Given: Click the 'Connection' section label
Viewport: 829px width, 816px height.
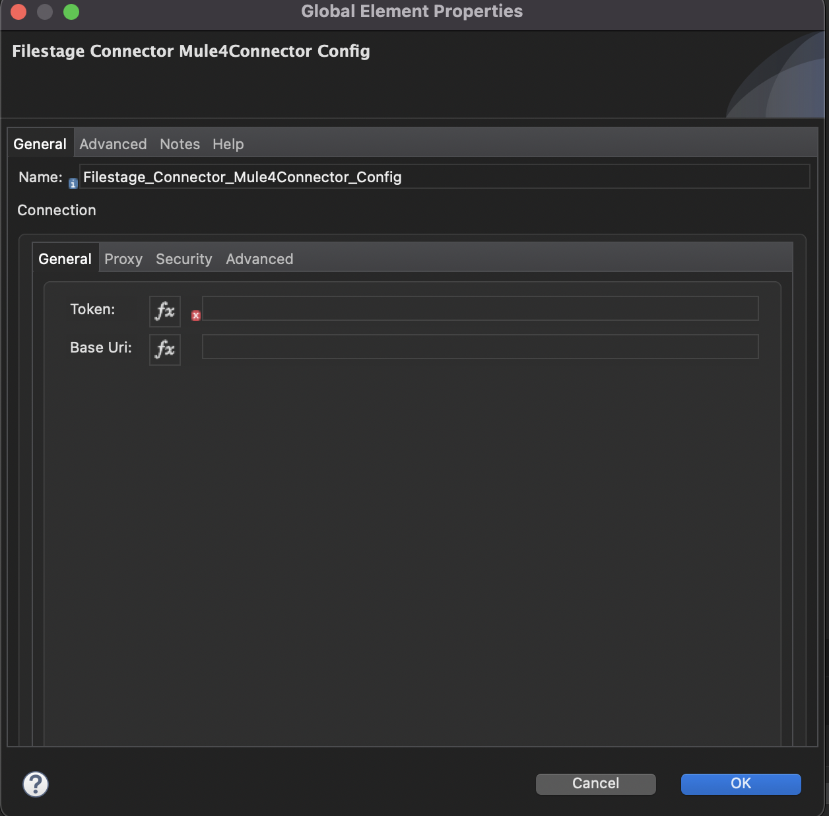Looking at the screenshot, I should point(57,210).
